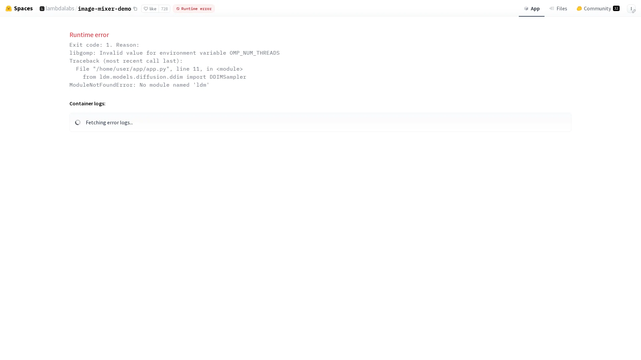
Task: Open the three-dots more options menu
Action: (631, 8)
